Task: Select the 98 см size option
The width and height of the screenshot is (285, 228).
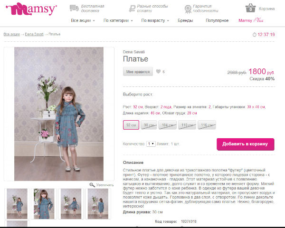Action: (149, 125)
